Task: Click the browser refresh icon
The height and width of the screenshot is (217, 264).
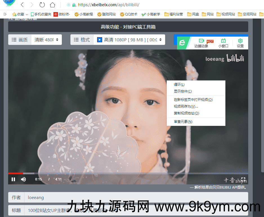Action: (x=42, y=4)
